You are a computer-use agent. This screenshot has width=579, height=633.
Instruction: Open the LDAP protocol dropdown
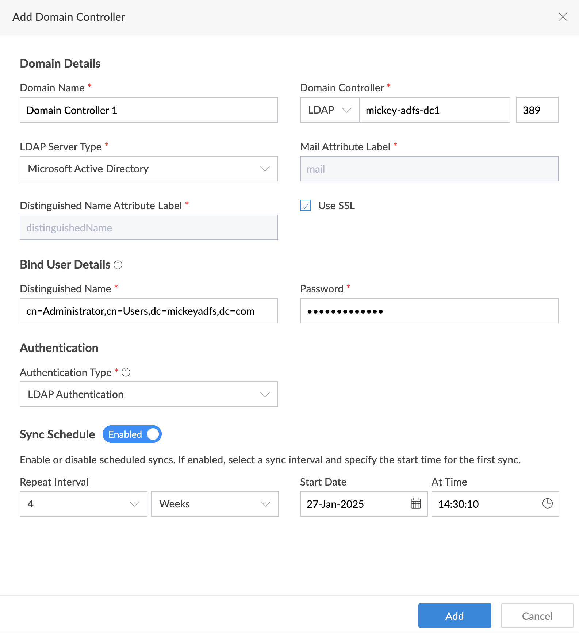tap(330, 110)
